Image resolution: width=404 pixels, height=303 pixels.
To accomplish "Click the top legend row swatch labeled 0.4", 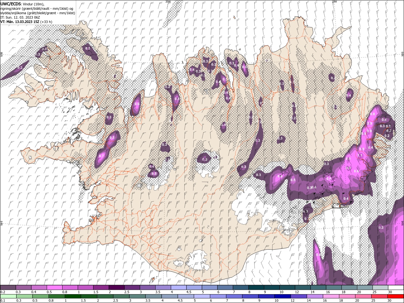I will (x=39, y=288).
